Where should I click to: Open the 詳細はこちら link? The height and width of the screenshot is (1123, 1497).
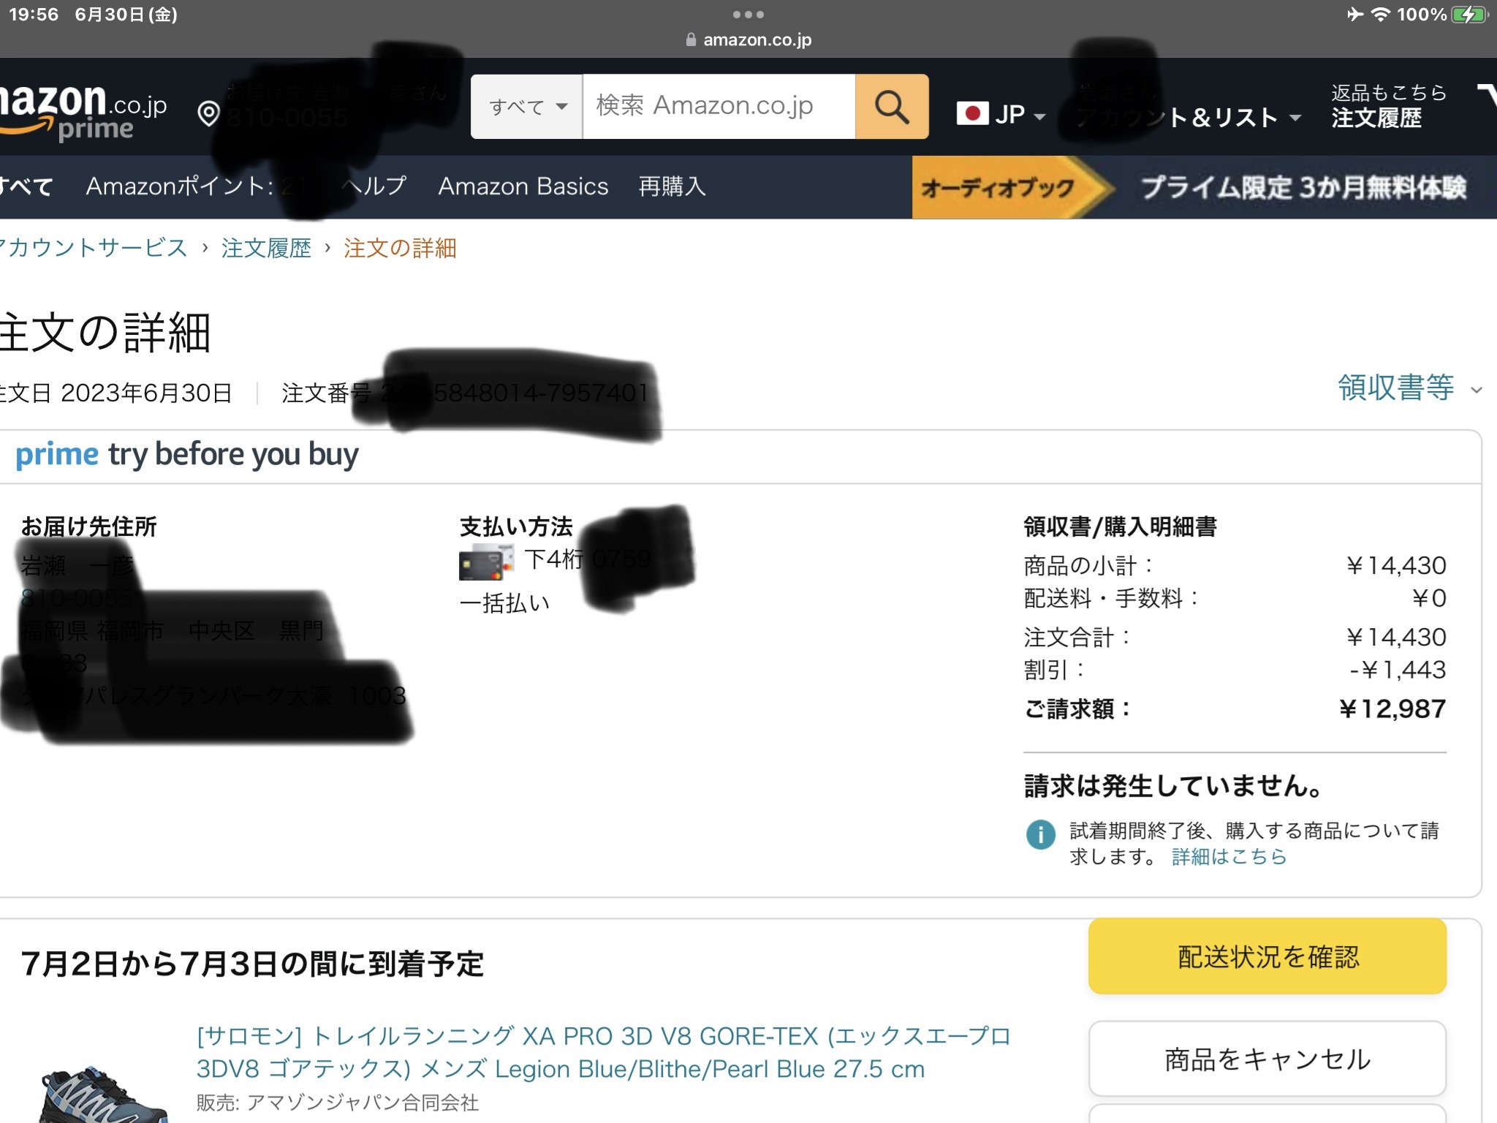1229,857
